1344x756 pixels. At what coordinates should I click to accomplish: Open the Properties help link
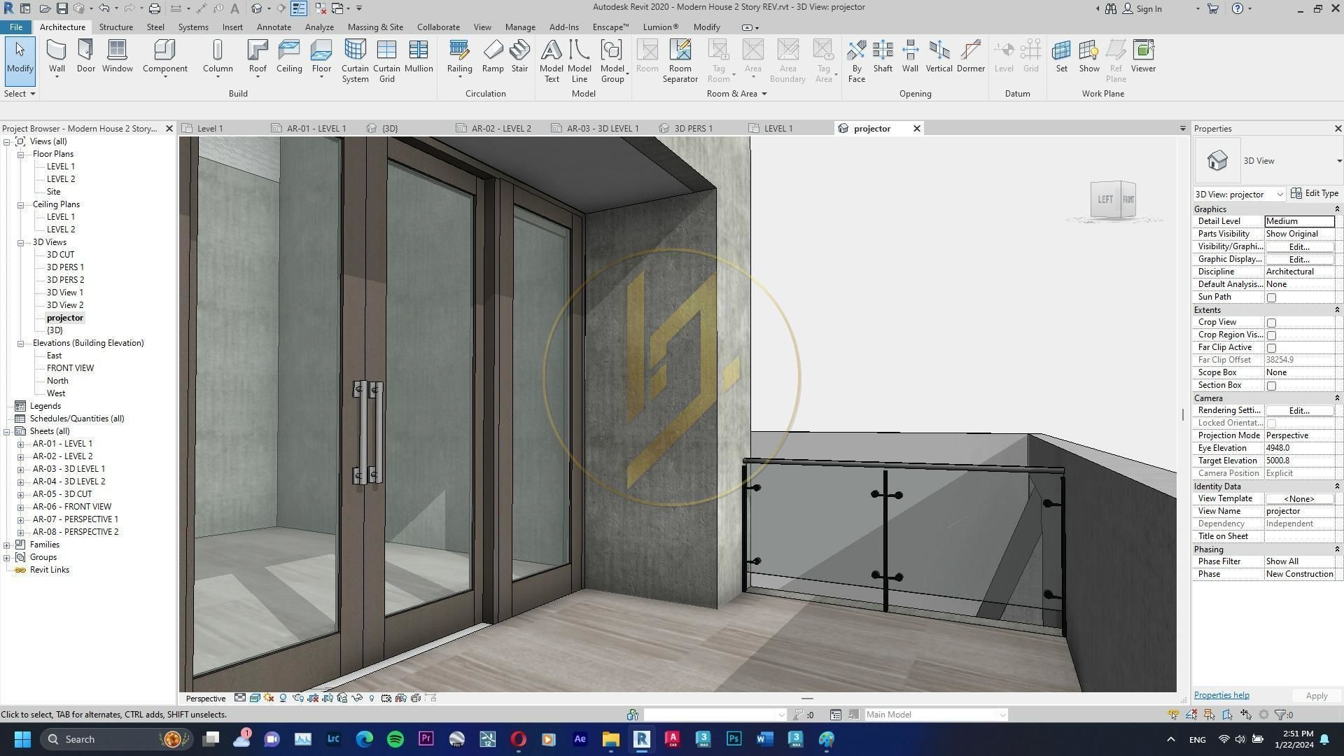pos(1221,695)
